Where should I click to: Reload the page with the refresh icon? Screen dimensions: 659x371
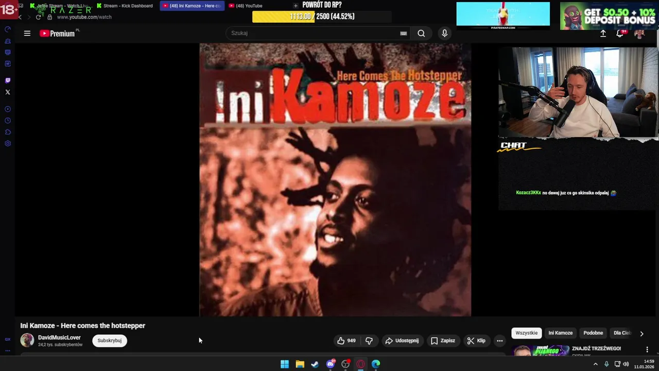(38, 17)
